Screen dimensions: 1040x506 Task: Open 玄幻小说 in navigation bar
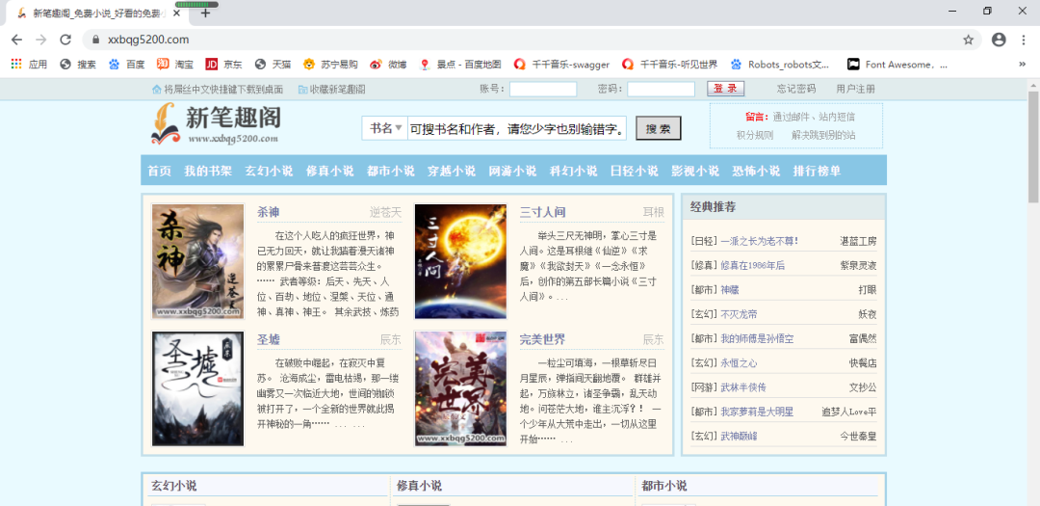pos(270,171)
